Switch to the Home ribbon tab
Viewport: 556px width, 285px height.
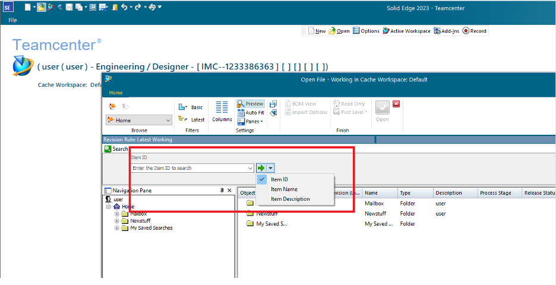point(116,93)
